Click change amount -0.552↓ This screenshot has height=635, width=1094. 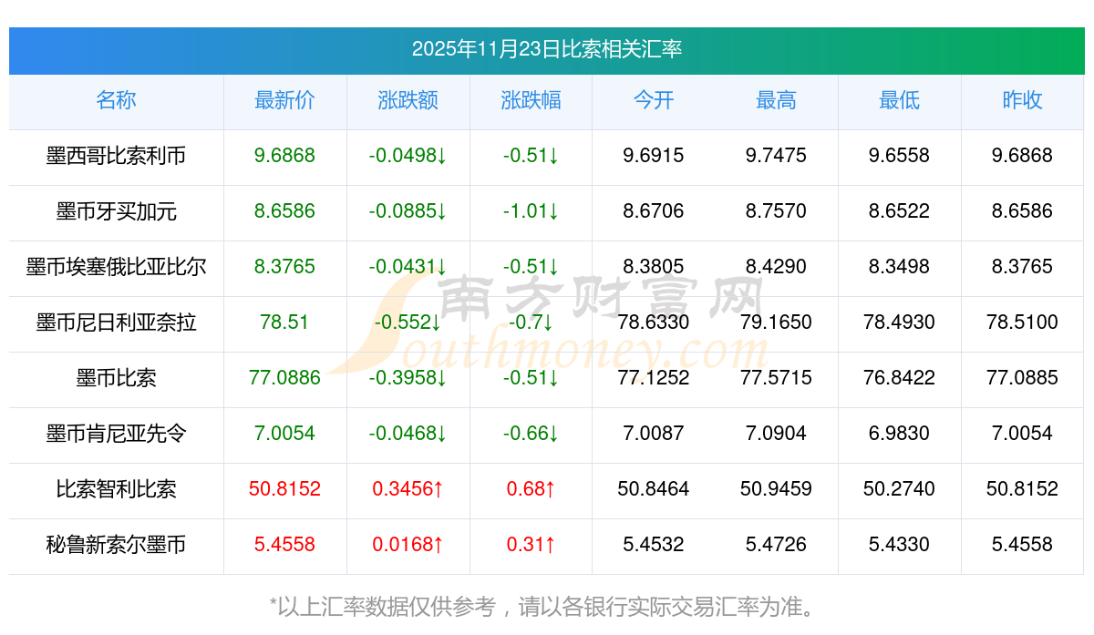pyautogui.click(x=408, y=323)
